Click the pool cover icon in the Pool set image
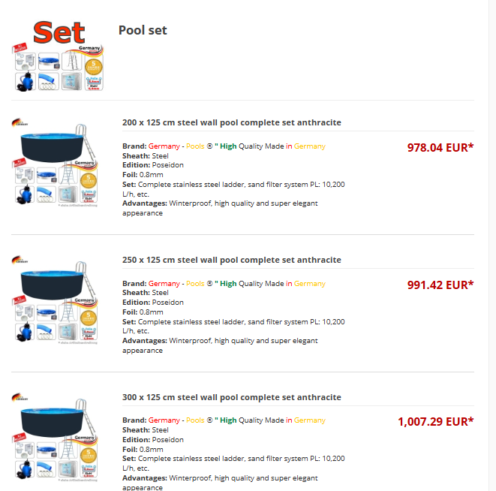This screenshot has width=496, height=491. (48, 60)
